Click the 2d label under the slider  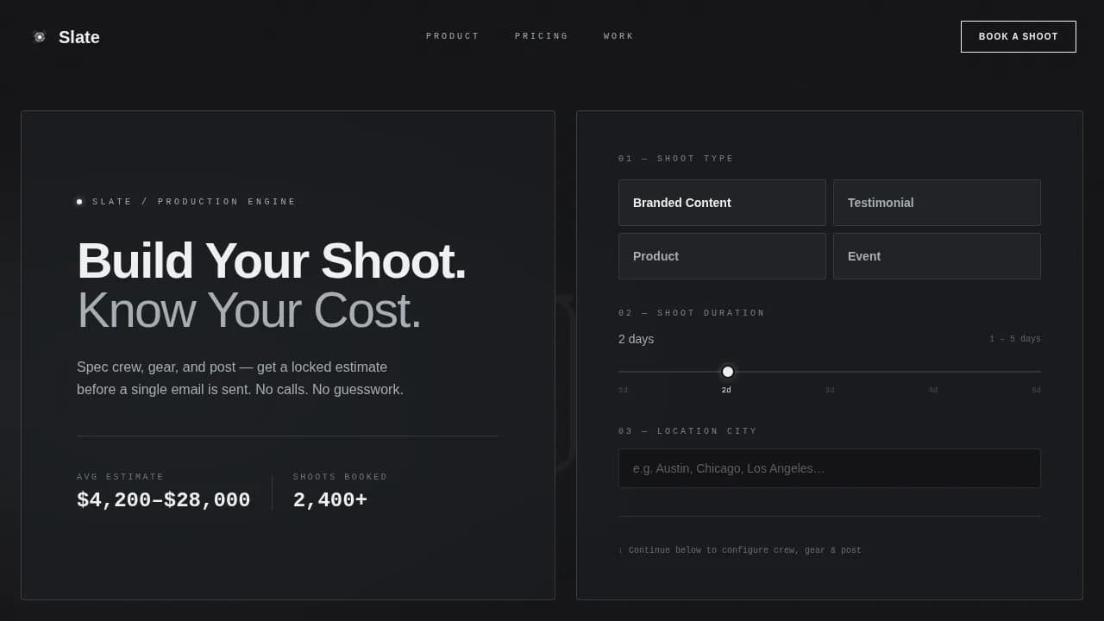click(726, 390)
